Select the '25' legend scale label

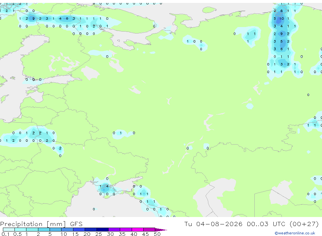(x=99, y=234)
